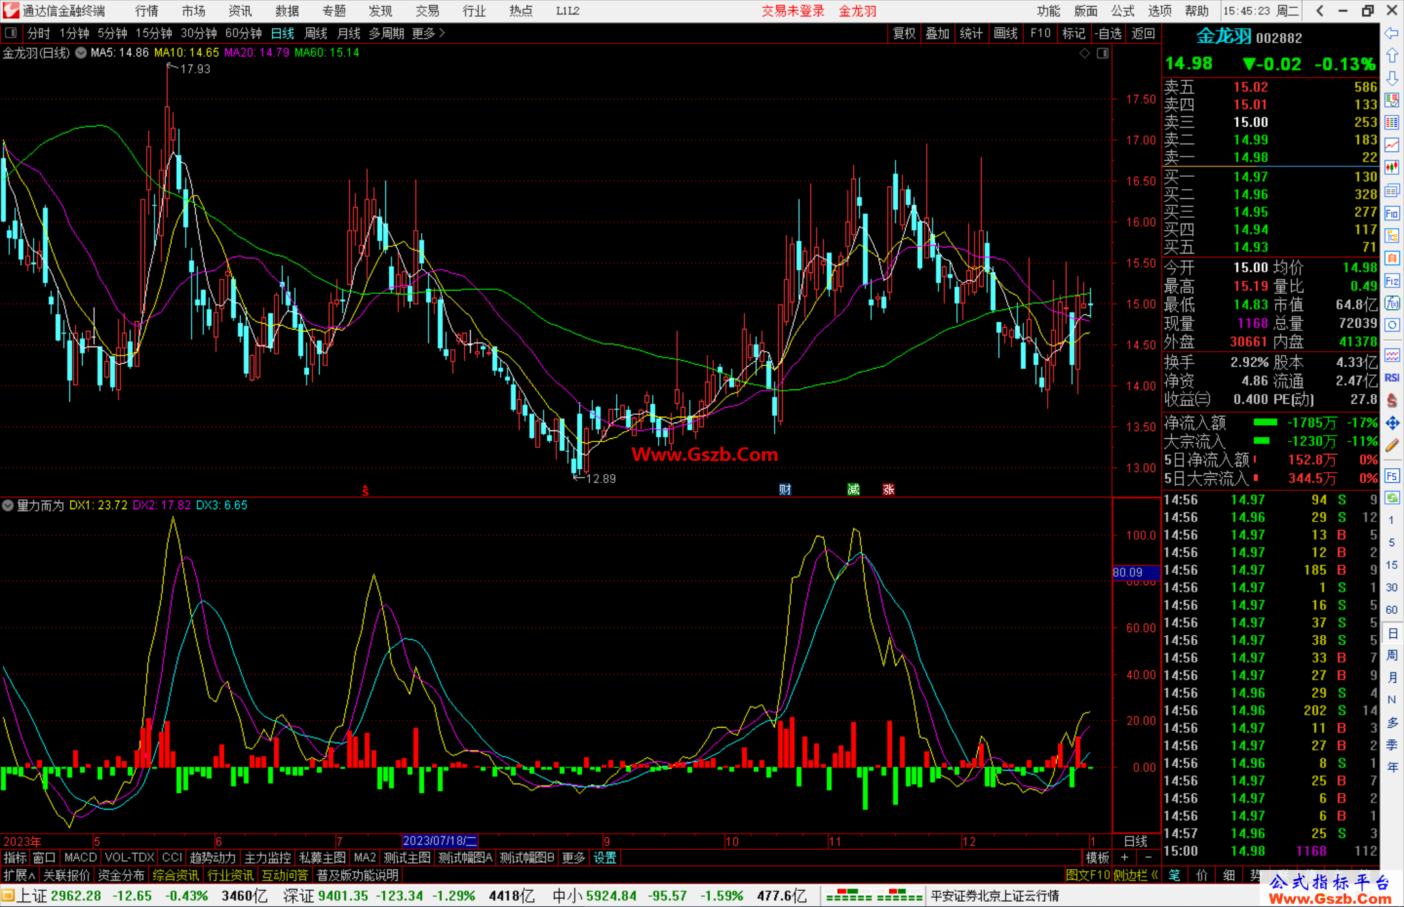Viewport: 1404px width, 907px height.
Task: Select the blue four-way move arrows icon
Action: 1392,423
